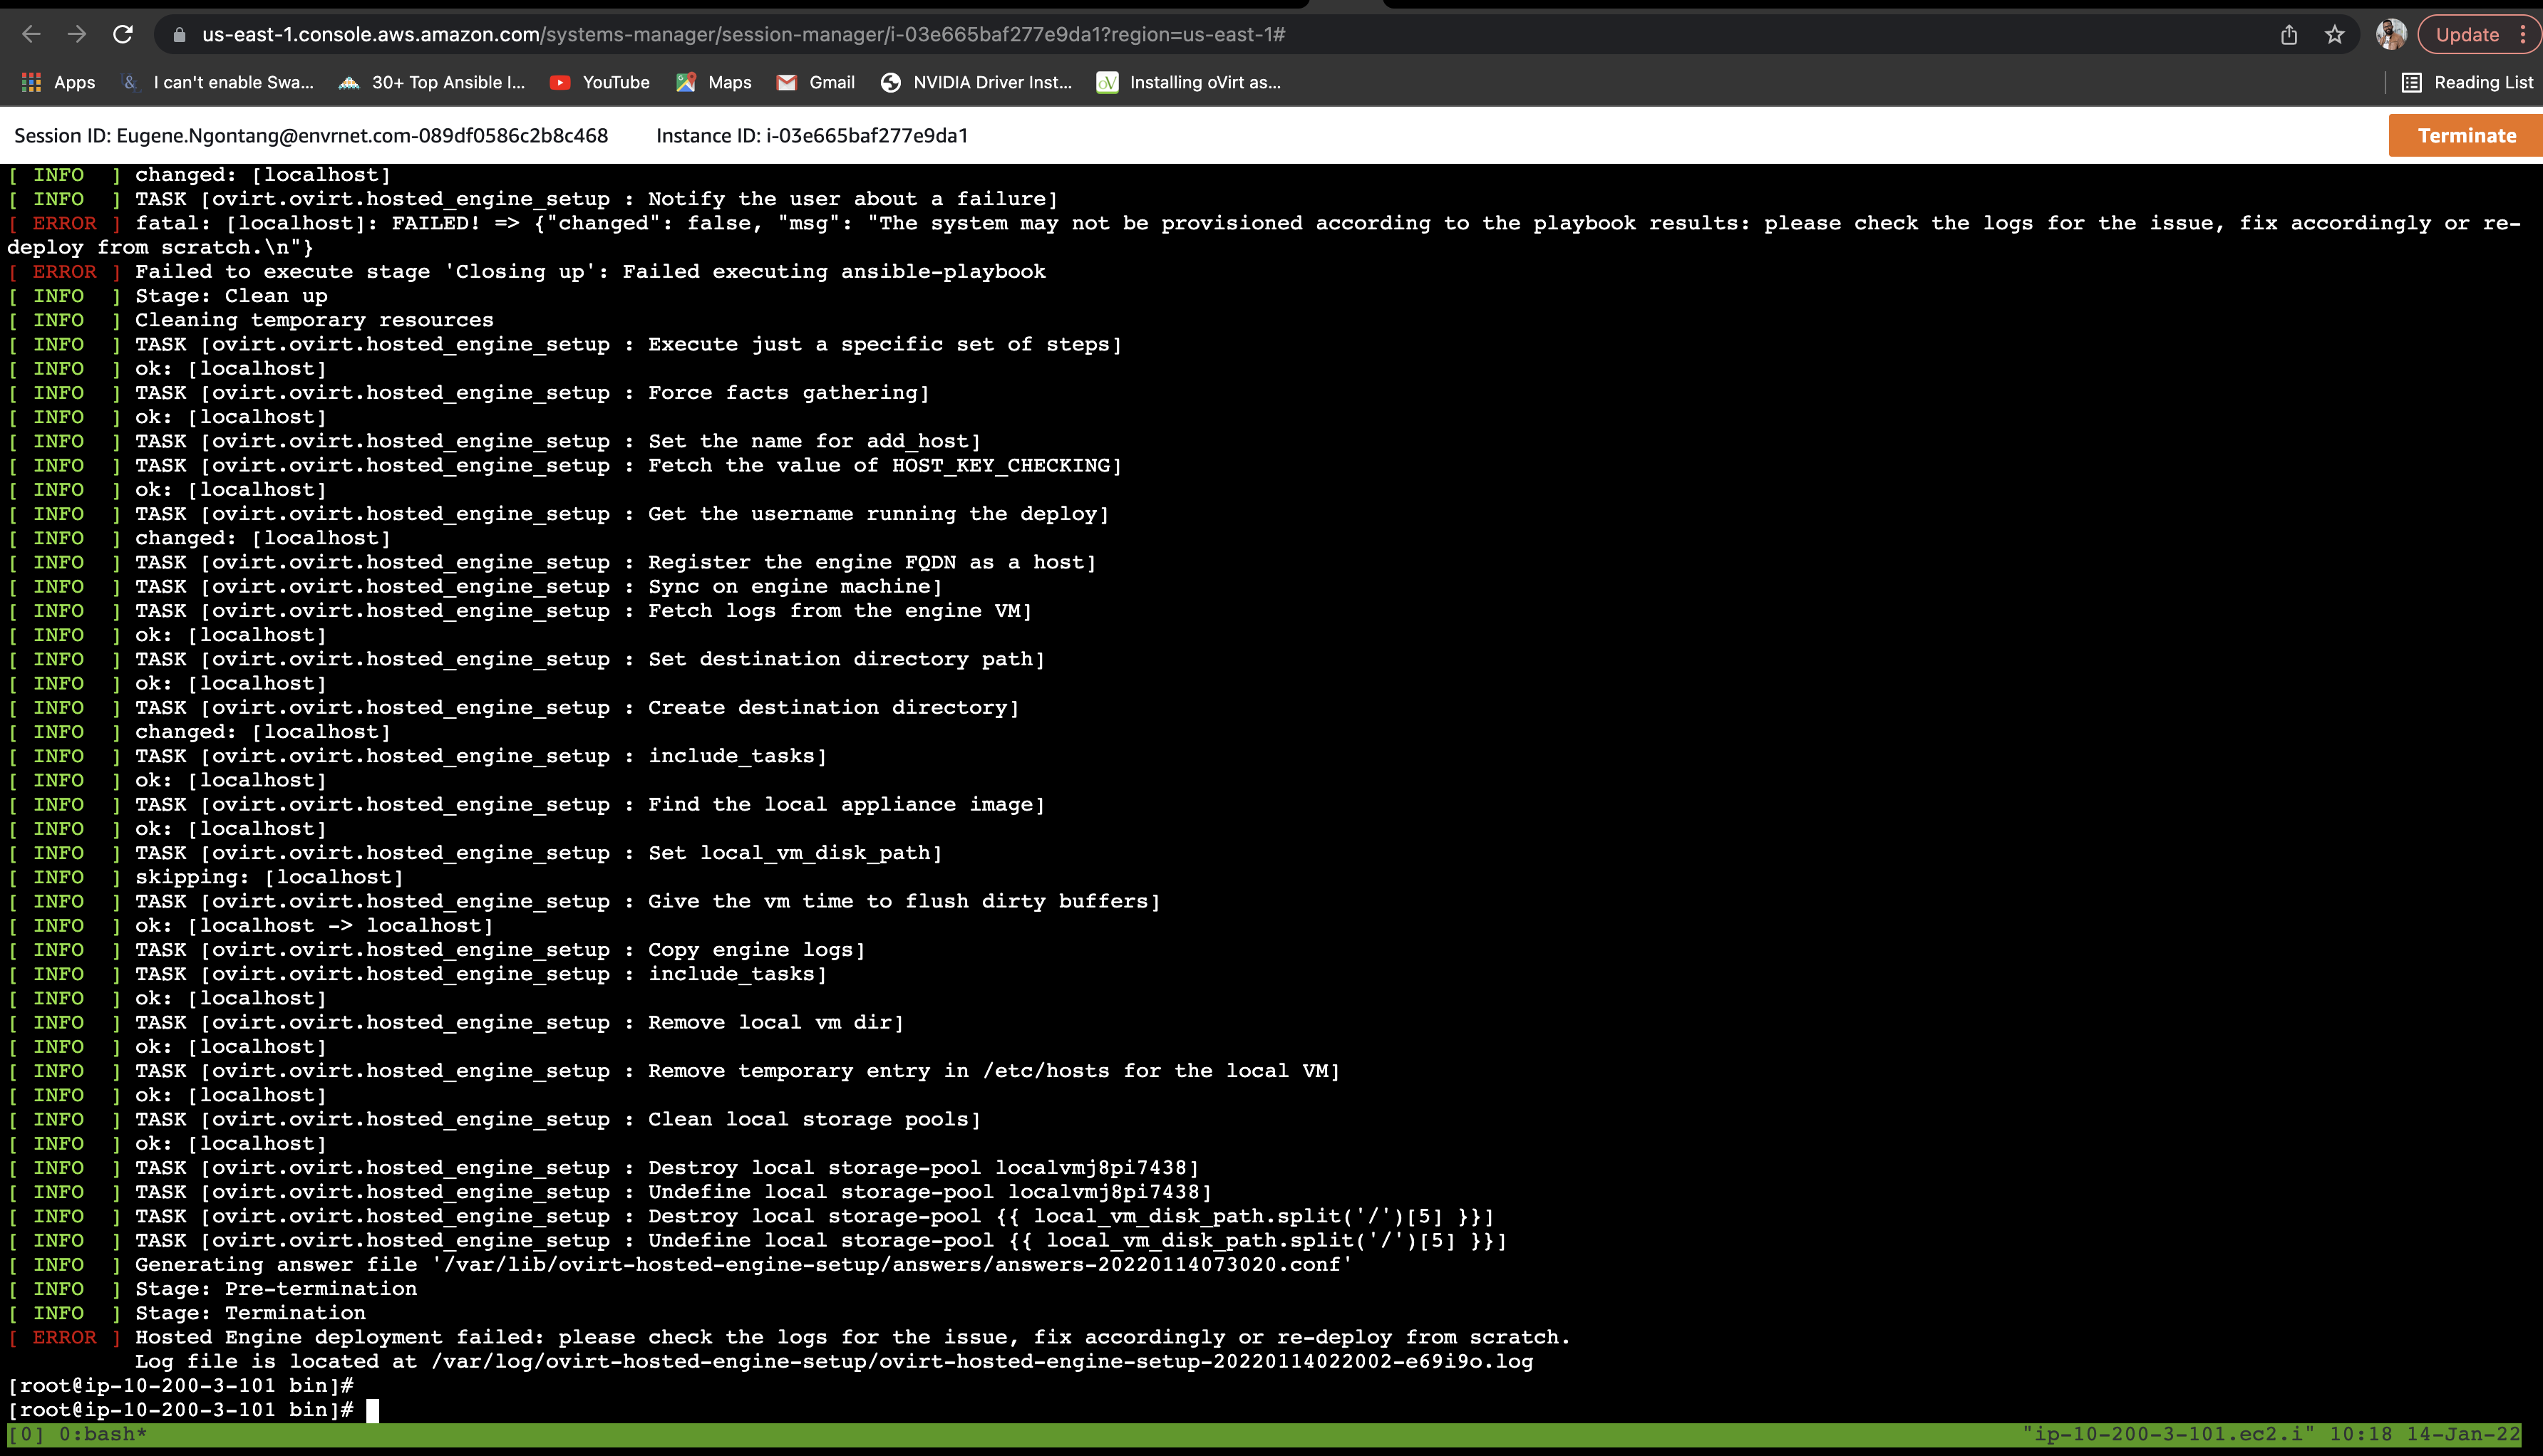Click the site lock icon
The width and height of the screenshot is (2543, 1456).
[179, 35]
